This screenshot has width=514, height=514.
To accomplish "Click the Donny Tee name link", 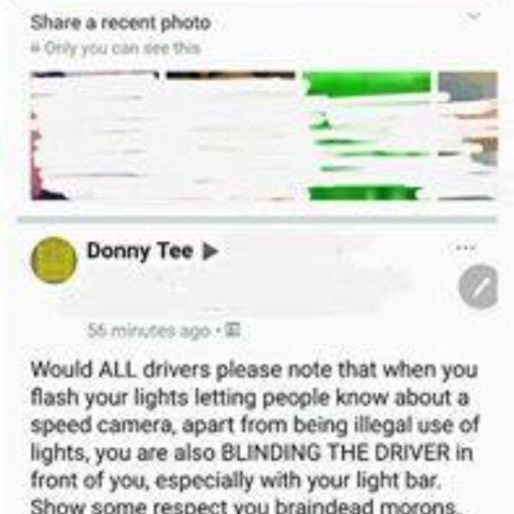I will pyautogui.click(x=140, y=251).
